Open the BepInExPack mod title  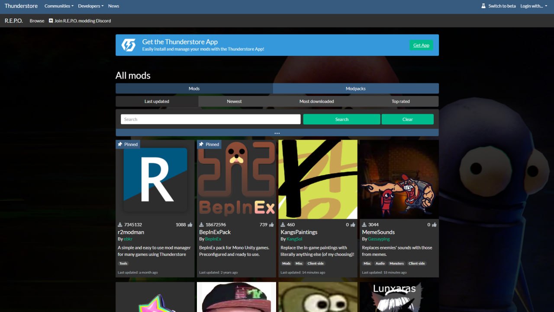tap(215, 232)
